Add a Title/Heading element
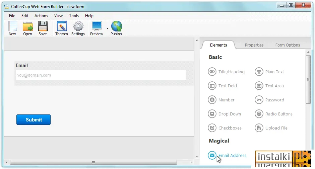This screenshot has height=169, width=315. 226,72
